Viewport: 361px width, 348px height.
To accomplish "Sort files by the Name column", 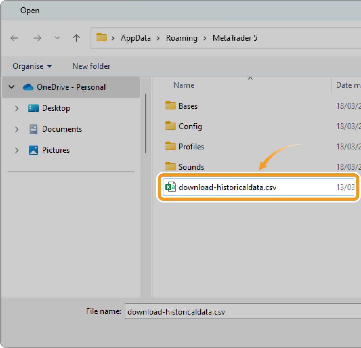I will (x=184, y=85).
